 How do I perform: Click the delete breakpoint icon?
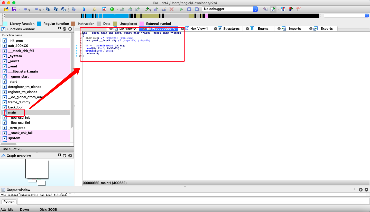tap(299, 9)
